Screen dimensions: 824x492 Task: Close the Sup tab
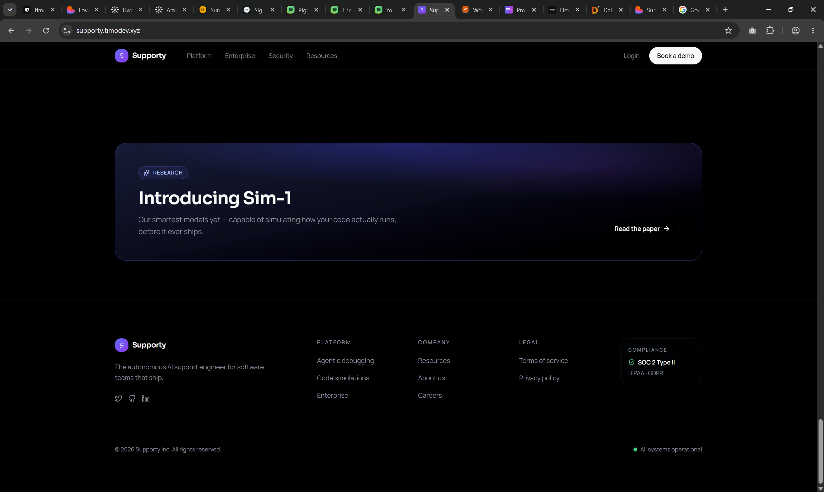click(447, 10)
